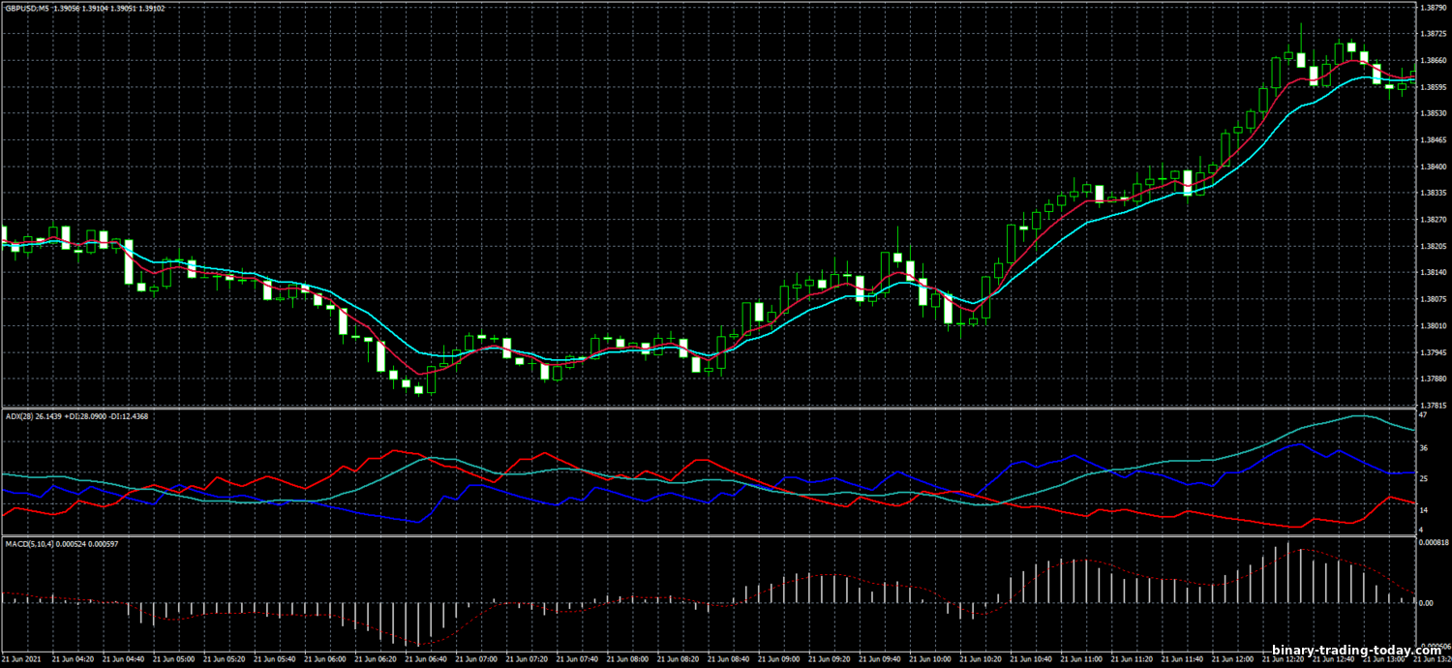Click price level 1.38595 on the scale
The height and width of the screenshot is (668, 1452).
[x=1433, y=87]
